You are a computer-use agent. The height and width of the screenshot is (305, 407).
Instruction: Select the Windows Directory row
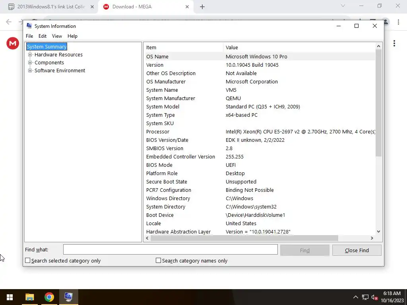pyautogui.click(x=260, y=199)
